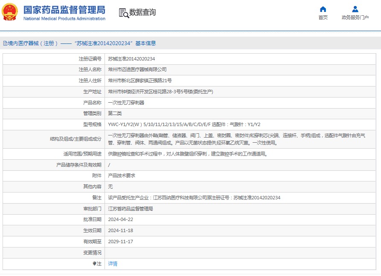Click the 产品名称 label

(92, 103)
